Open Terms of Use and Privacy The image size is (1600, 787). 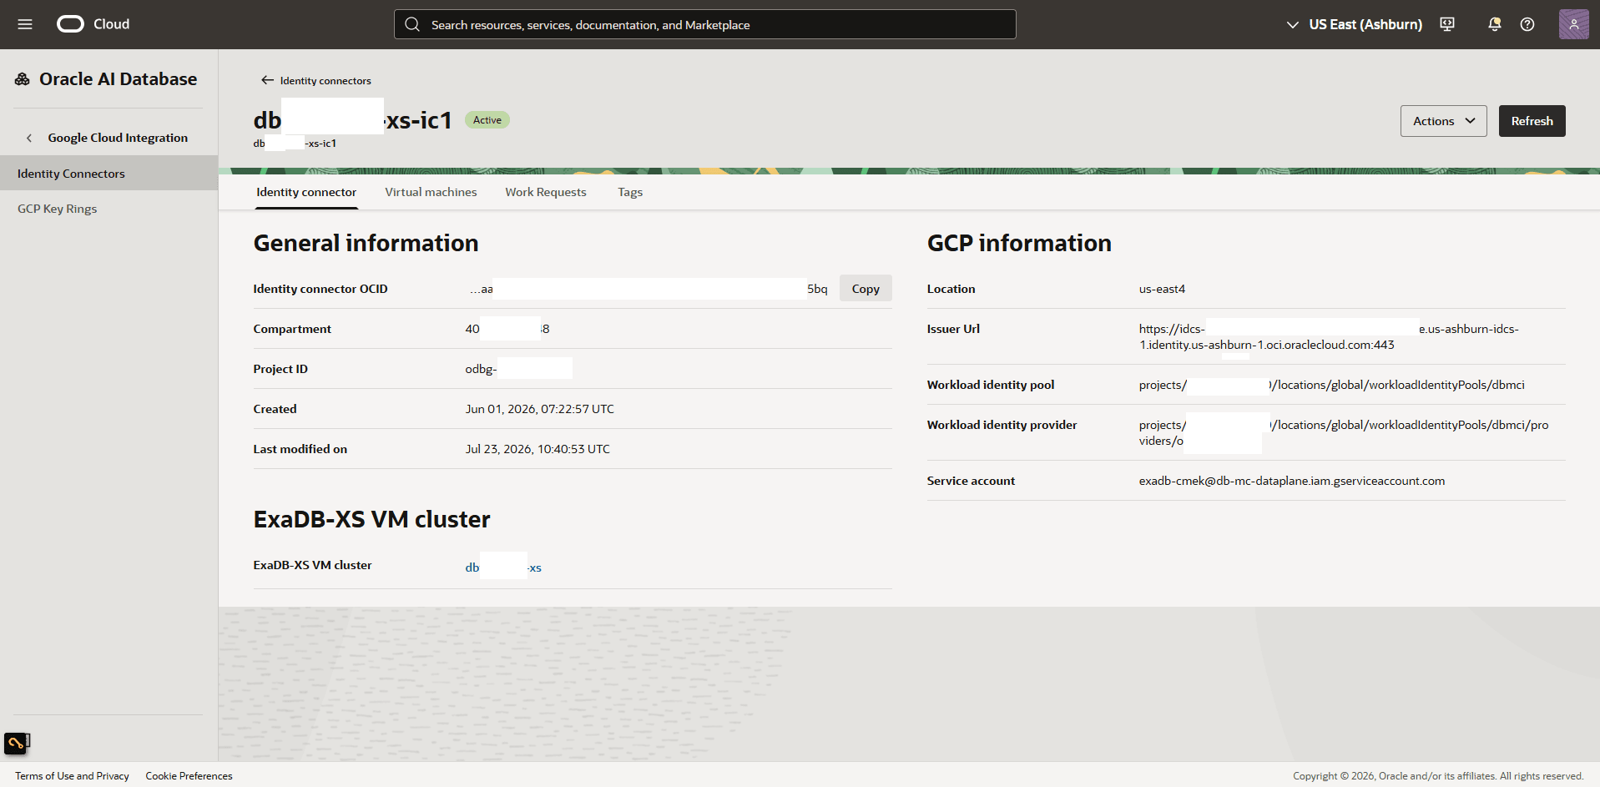point(72,776)
